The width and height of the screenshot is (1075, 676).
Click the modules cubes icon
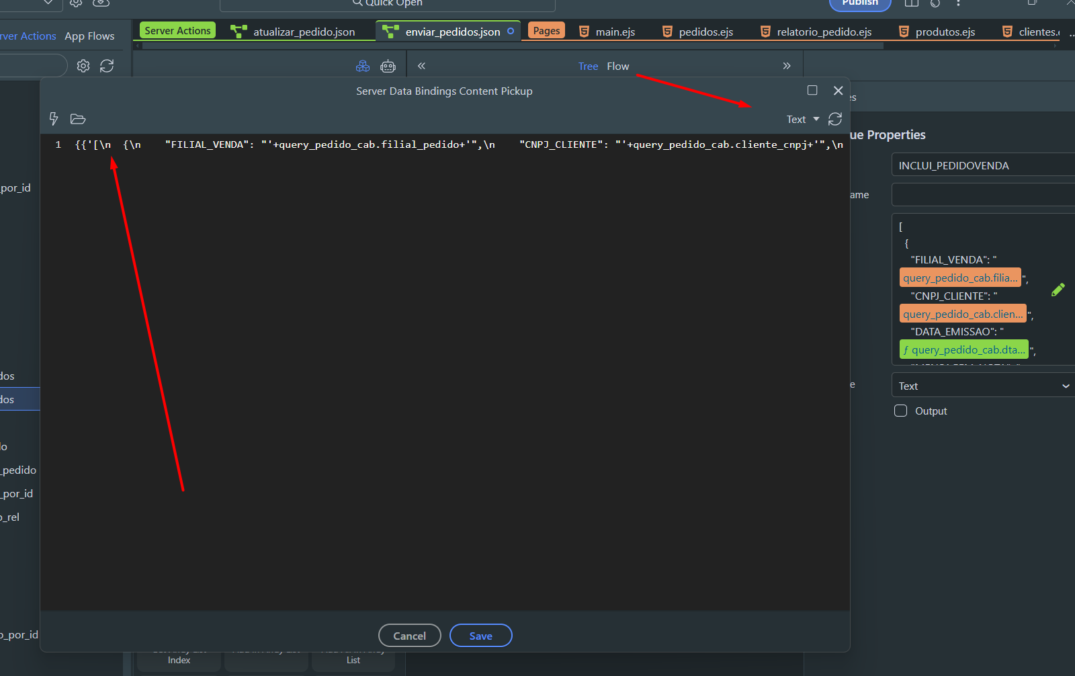point(363,66)
